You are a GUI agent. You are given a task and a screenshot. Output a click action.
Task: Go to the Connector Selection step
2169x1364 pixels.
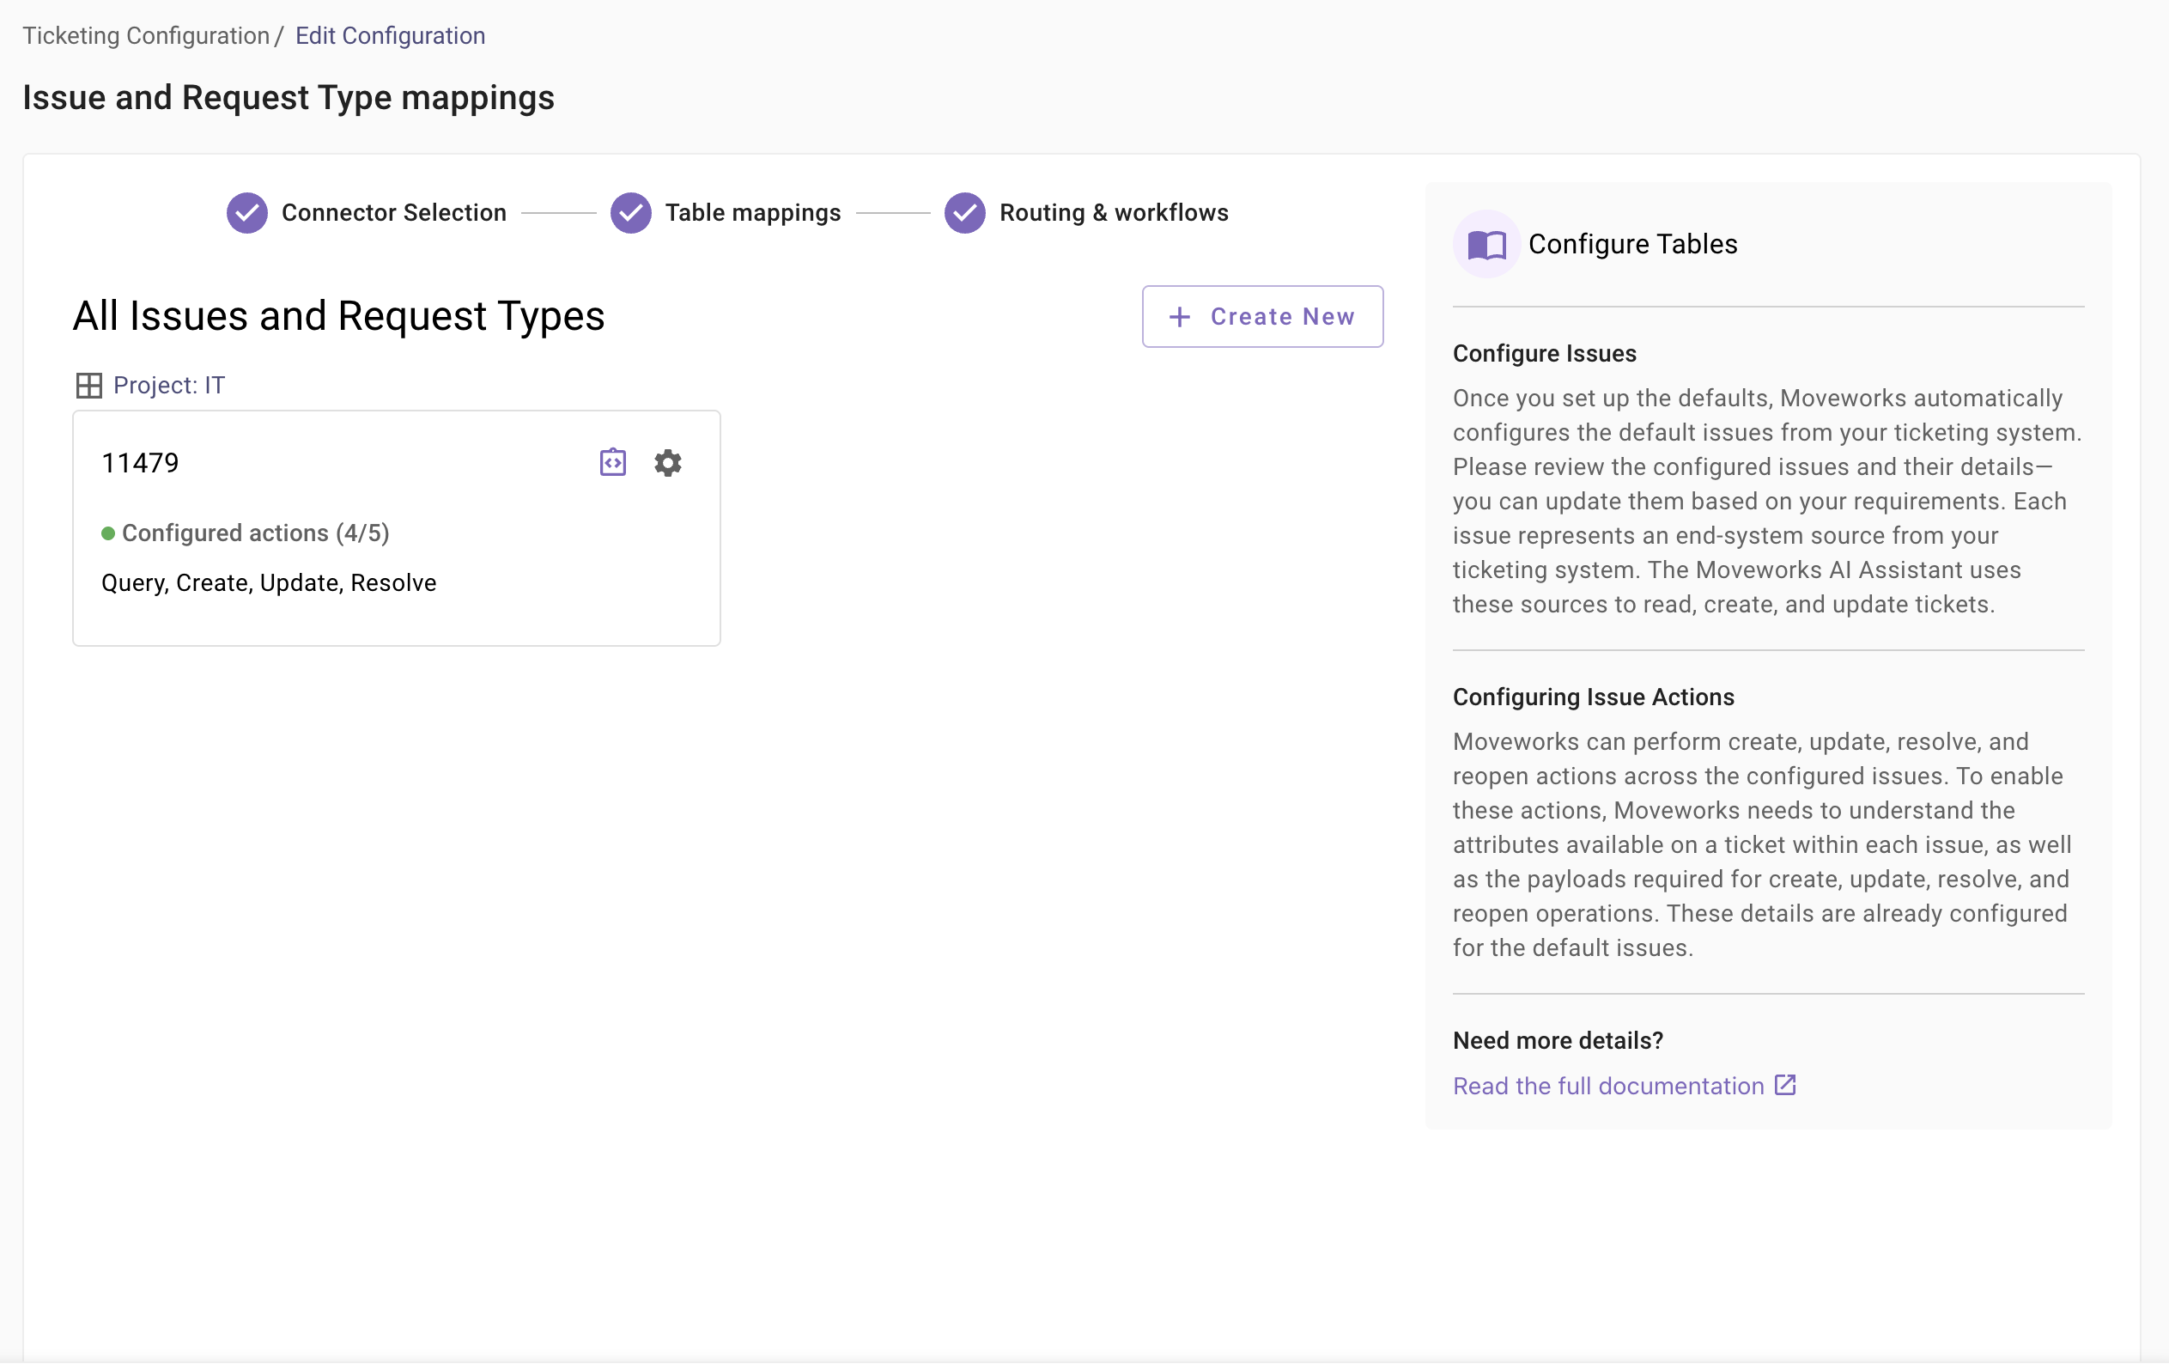pyautogui.click(x=393, y=214)
